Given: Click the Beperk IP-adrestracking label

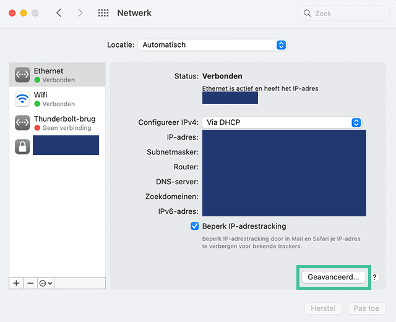Looking at the screenshot, I should tap(244, 226).
